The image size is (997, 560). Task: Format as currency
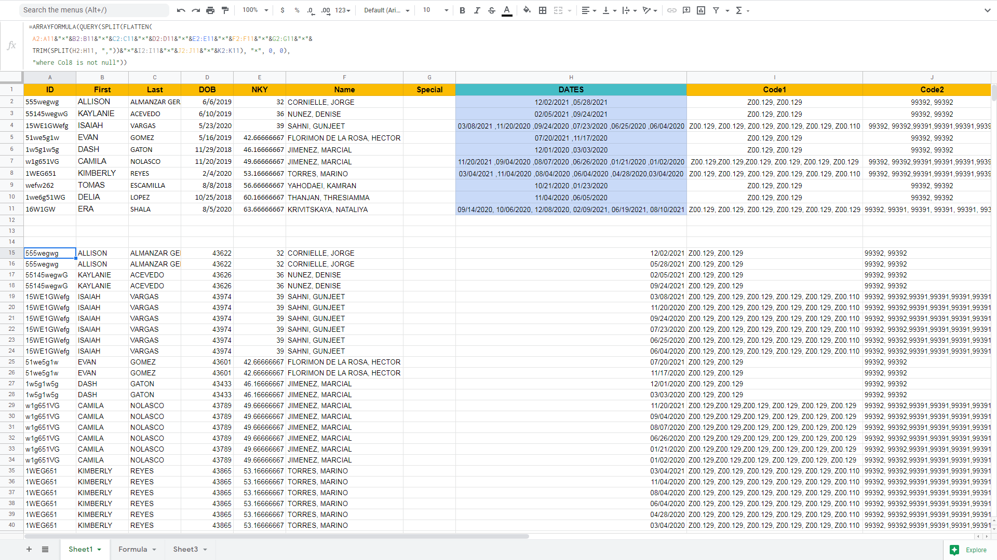coord(282,10)
